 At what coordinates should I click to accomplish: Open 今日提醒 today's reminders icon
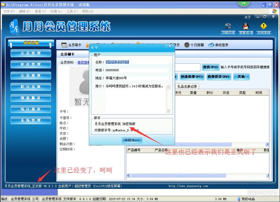pyautogui.click(x=194, y=45)
